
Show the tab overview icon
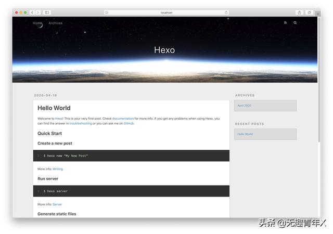[x=309, y=12]
